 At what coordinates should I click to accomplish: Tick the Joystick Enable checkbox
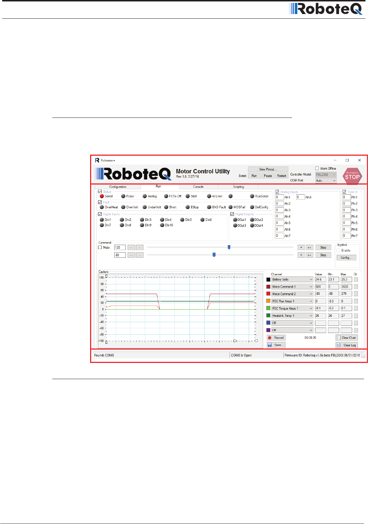[x=338, y=250]
